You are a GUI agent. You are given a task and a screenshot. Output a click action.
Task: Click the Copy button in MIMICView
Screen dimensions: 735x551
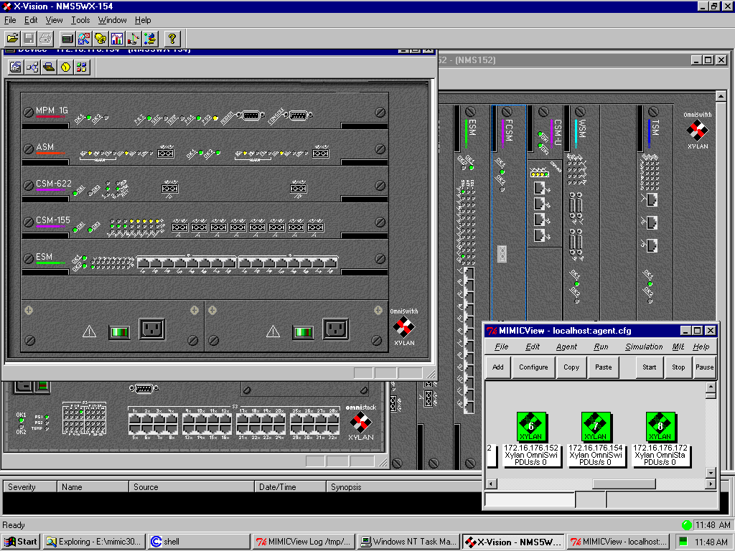(x=571, y=367)
